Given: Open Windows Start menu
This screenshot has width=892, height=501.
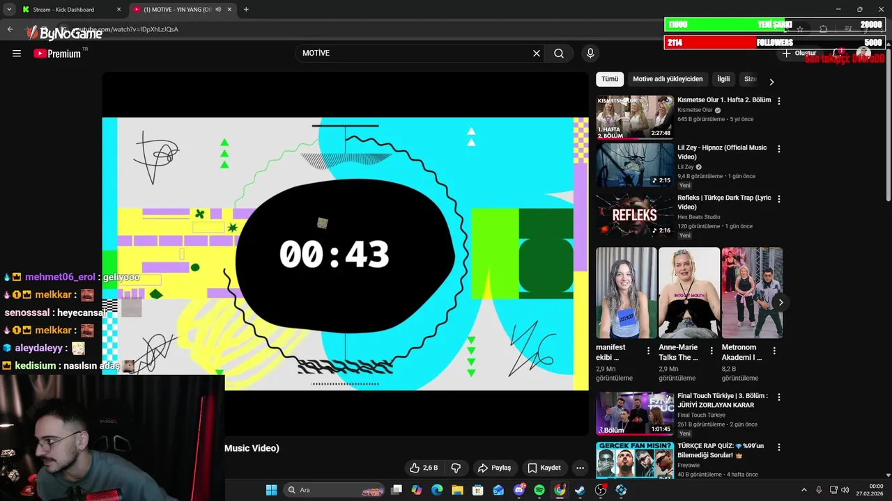Looking at the screenshot, I should click(x=271, y=490).
